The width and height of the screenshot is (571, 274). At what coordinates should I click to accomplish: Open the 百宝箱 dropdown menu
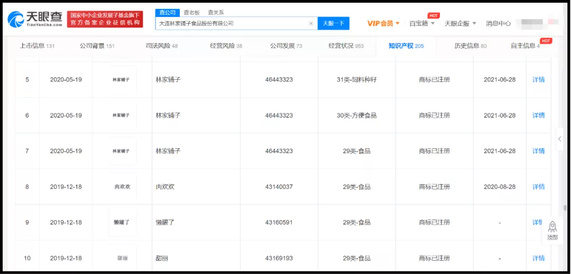[x=422, y=23]
